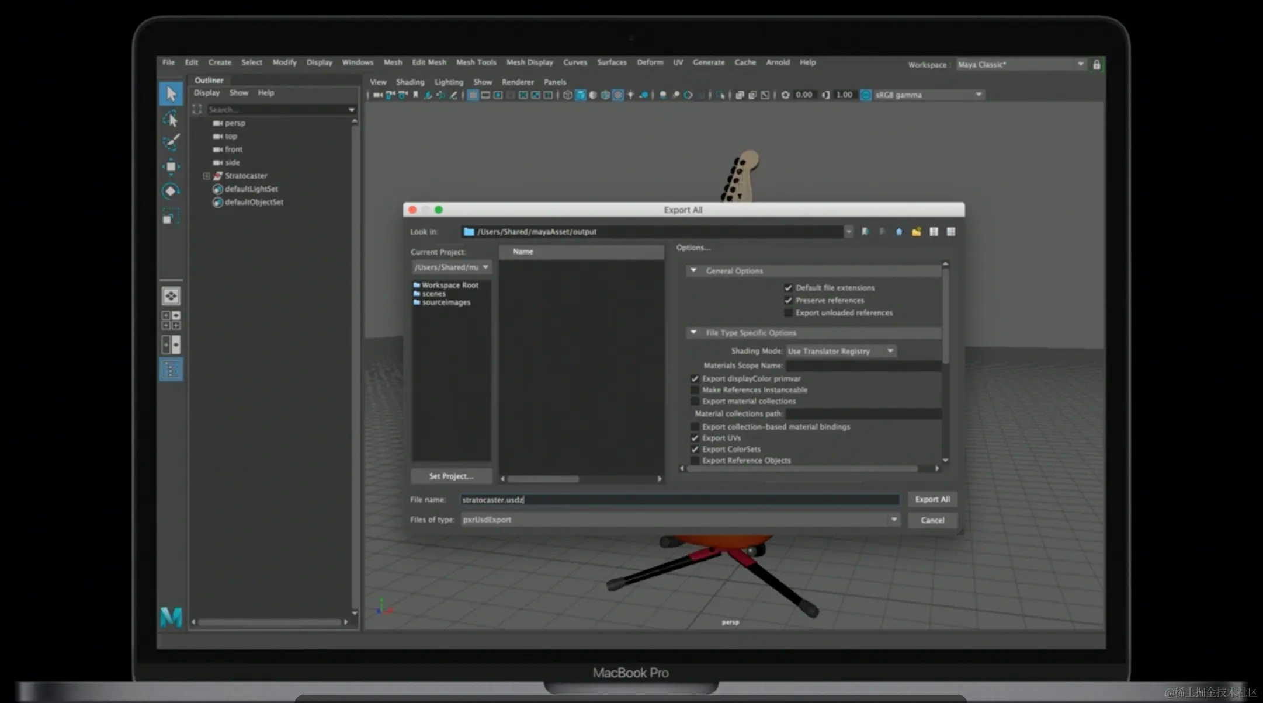Collapse File Type Specific Options section
Screen dimensions: 1263x703
pos(693,332)
